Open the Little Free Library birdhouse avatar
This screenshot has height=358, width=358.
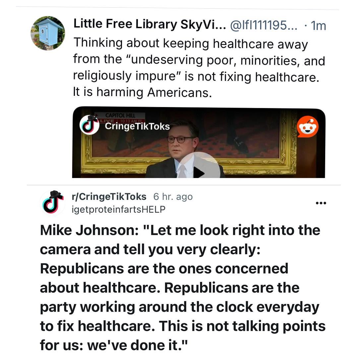point(48,33)
